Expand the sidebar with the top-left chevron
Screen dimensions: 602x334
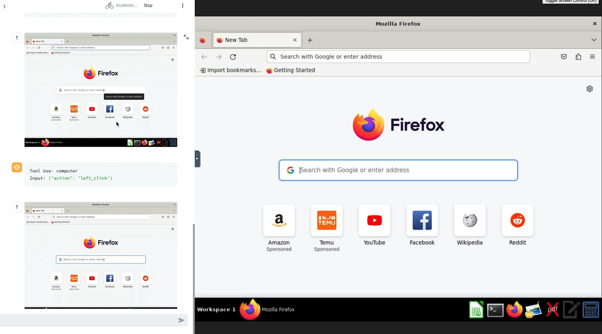tap(4, 6)
